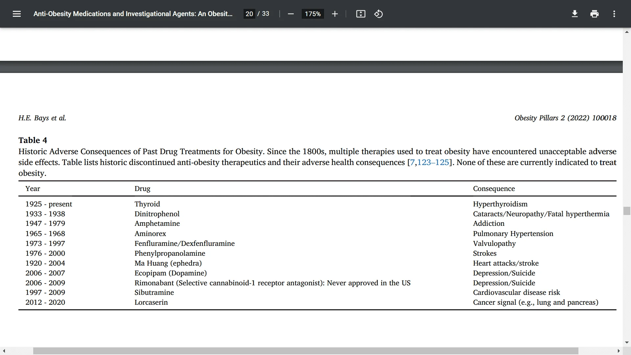
Task: Click the 'Drug' column header
Action: 142,189
